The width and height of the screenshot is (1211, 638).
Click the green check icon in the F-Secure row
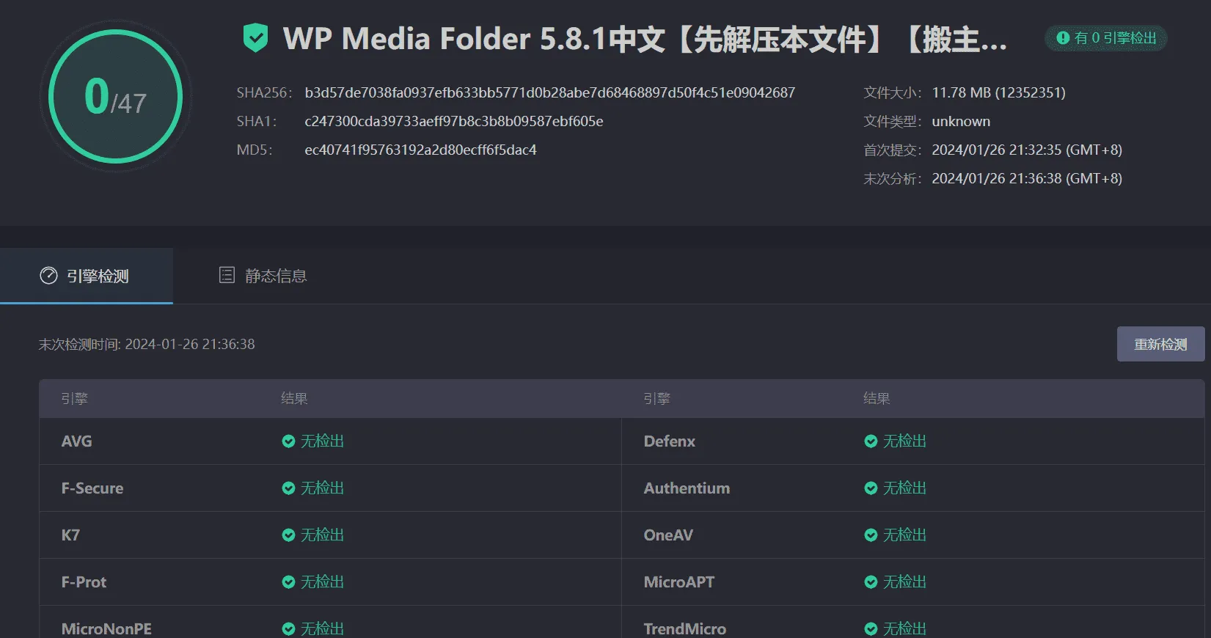[288, 488]
